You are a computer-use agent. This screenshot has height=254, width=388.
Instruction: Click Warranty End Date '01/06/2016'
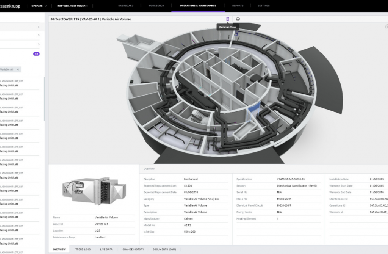[x=377, y=192]
